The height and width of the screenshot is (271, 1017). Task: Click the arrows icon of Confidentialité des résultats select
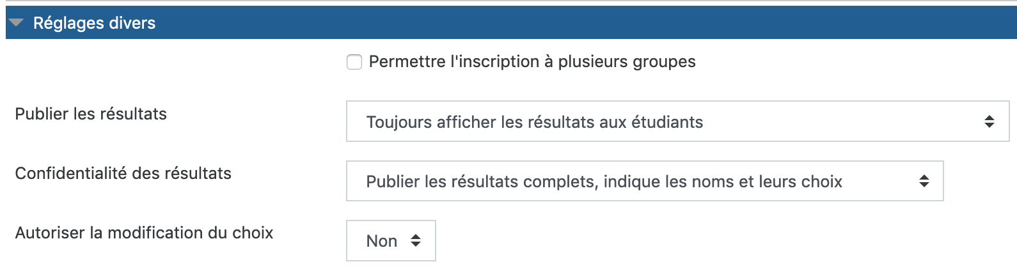click(x=924, y=181)
